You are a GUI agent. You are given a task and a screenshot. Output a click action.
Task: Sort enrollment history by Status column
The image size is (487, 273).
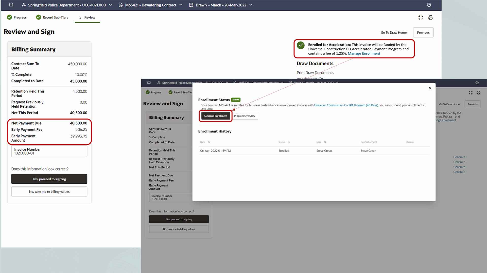point(288,142)
